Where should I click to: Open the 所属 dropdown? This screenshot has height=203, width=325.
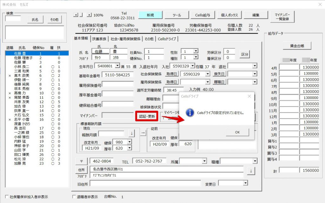pyautogui.click(x=204, y=161)
